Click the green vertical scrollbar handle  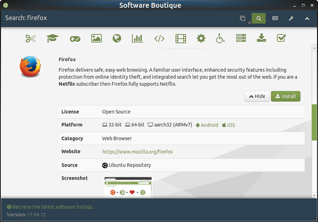tap(314, 122)
